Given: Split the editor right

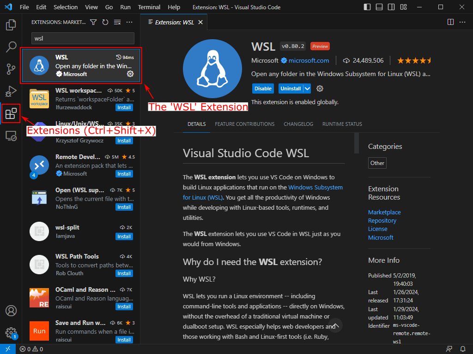Looking at the screenshot, I should (x=450, y=22).
